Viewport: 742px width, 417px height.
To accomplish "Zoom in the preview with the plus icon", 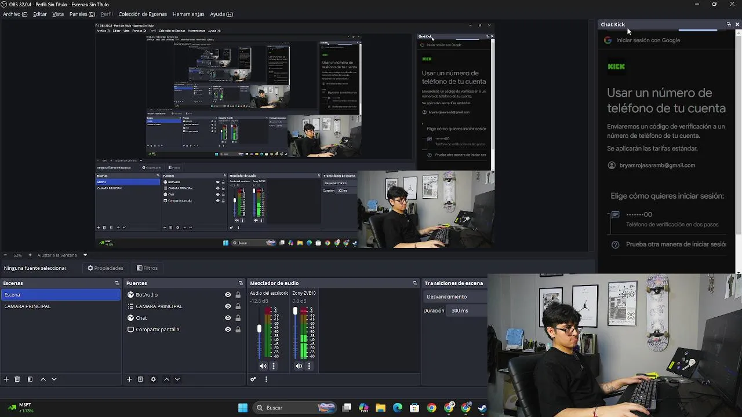I will click(30, 255).
